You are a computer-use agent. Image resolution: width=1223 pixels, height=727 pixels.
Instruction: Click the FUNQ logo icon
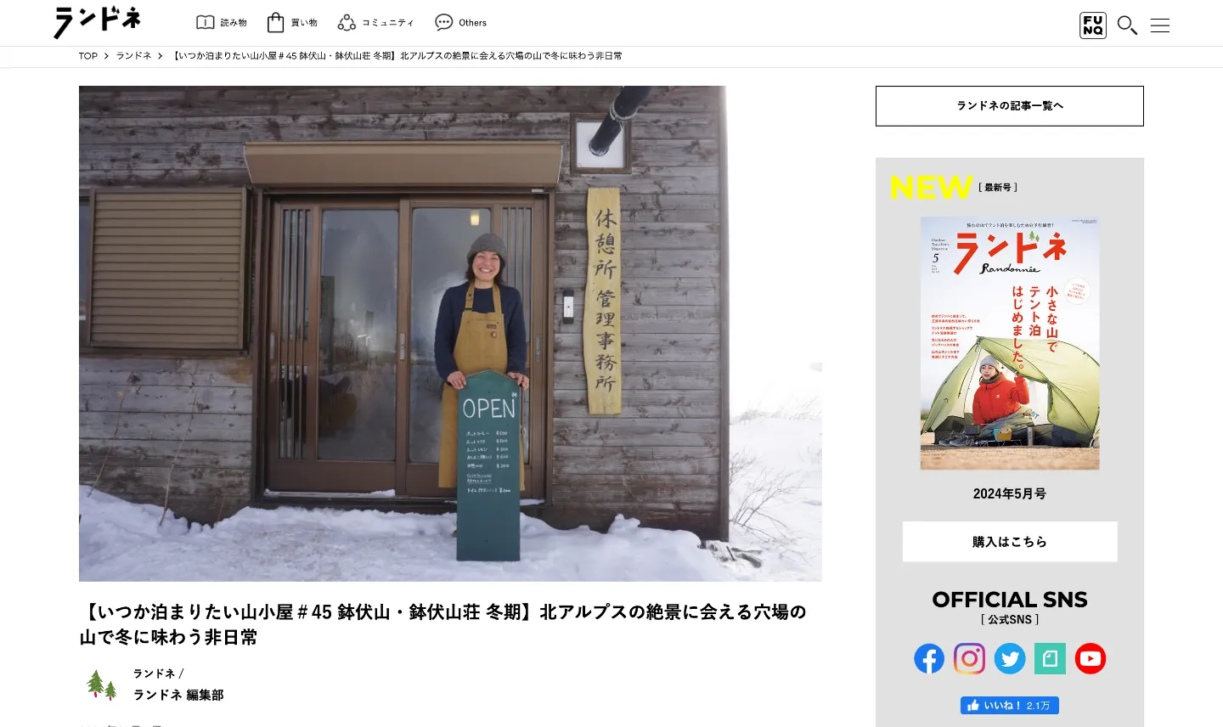pos(1093,25)
